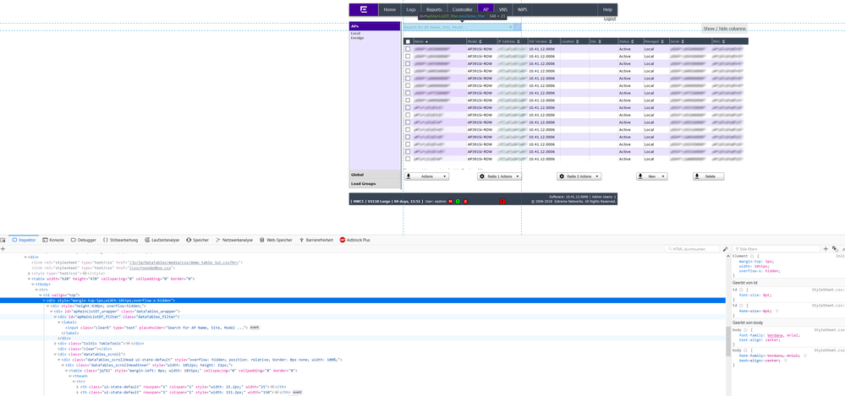Check the first AP row checkbox
This screenshot has width=845, height=396.
coord(408,49)
